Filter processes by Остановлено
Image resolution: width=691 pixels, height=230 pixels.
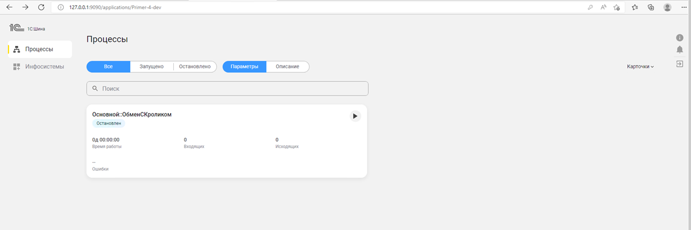tap(195, 67)
